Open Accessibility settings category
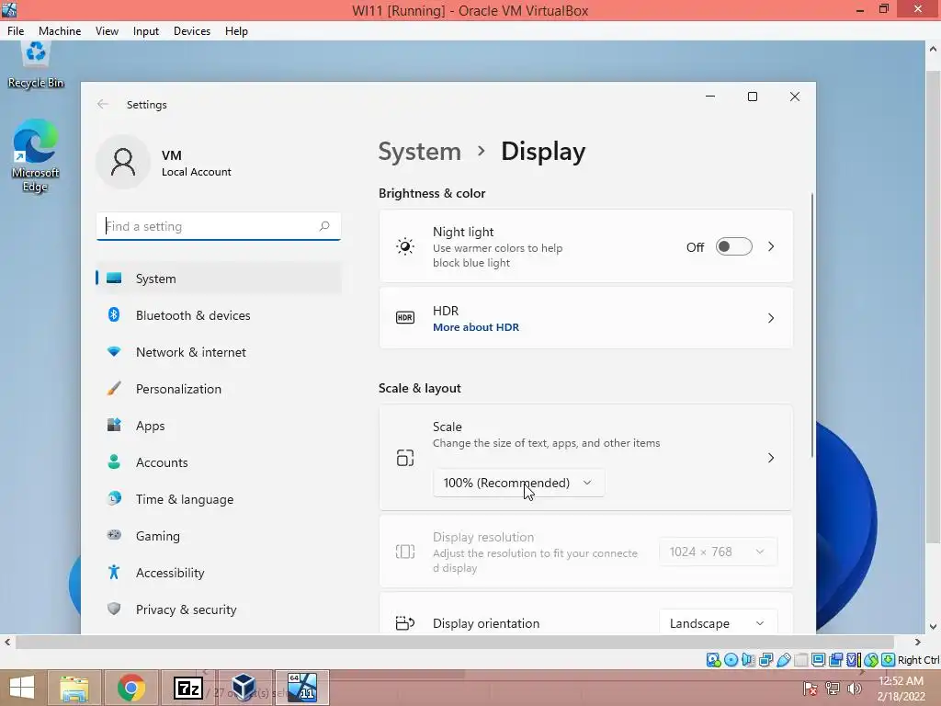The width and height of the screenshot is (941, 706). tap(219, 573)
